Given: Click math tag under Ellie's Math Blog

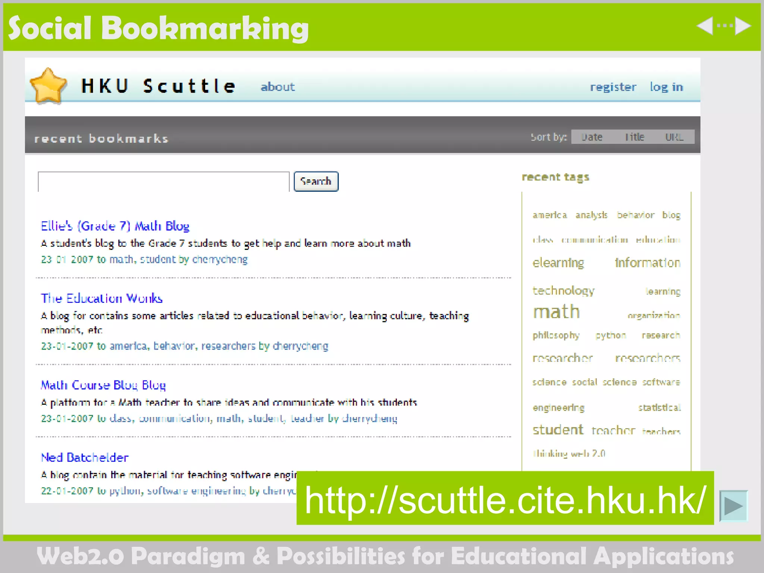Looking at the screenshot, I should 121,259.
